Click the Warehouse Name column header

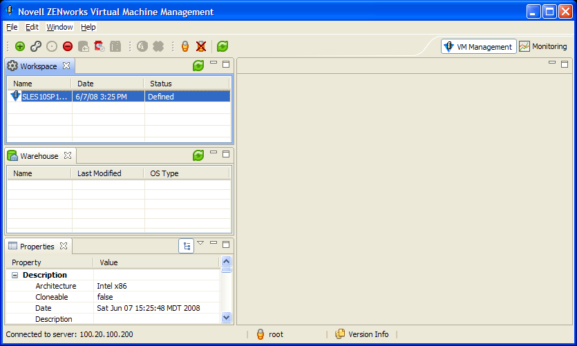39,173
